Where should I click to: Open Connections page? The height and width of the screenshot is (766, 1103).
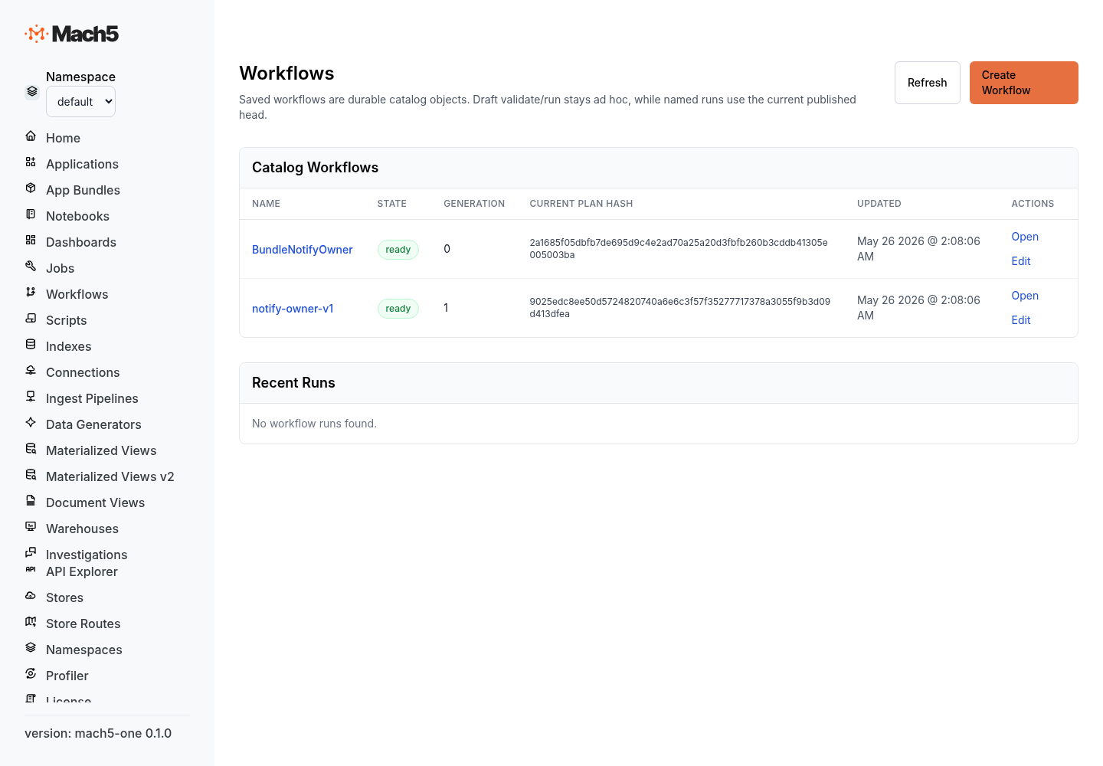(83, 372)
